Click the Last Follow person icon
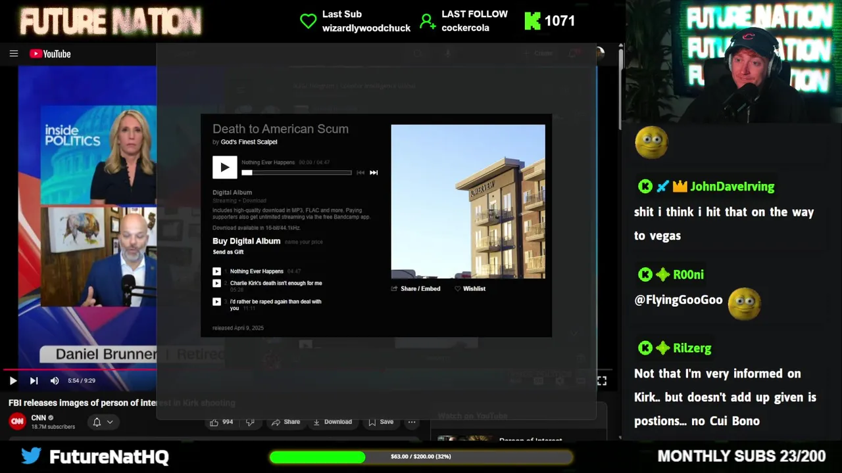Image resolution: width=842 pixels, height=473 pixels. click(x=428, y=21)
